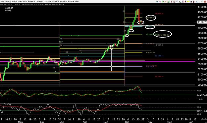Screen dimensions: 207x123
Task: Click the envelope icon in the toolbar
Action: 202,2
